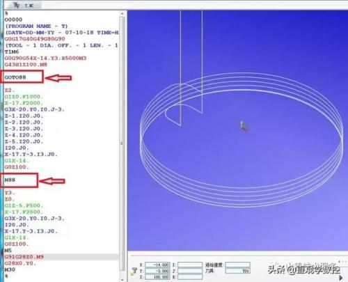Click the tool icon beside coordinate fields
Screen dimensions: 348x282
tap(134, 271)
